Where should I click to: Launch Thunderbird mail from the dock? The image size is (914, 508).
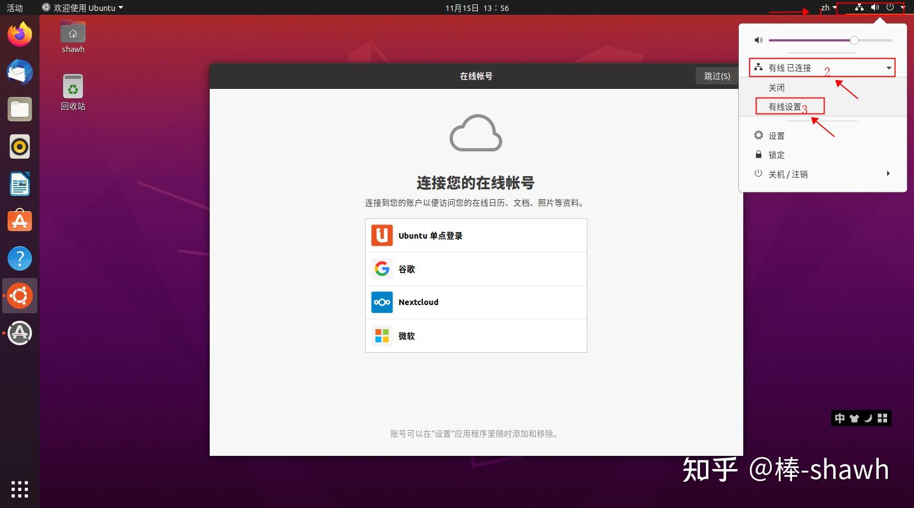[x=19, y=72]
